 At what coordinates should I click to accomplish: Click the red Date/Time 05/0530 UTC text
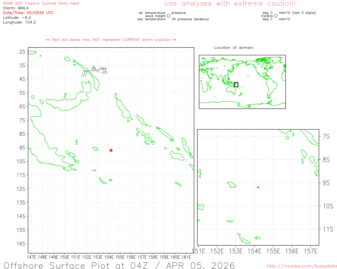click(28, 13)
